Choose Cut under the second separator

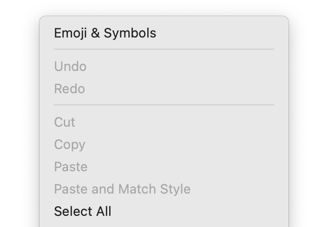click(65, 122)
